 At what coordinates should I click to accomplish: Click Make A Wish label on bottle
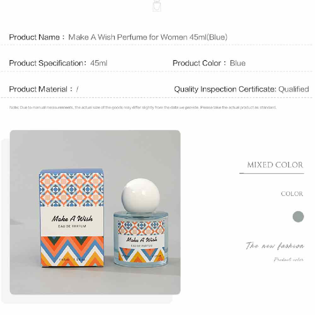click(142, 239)
